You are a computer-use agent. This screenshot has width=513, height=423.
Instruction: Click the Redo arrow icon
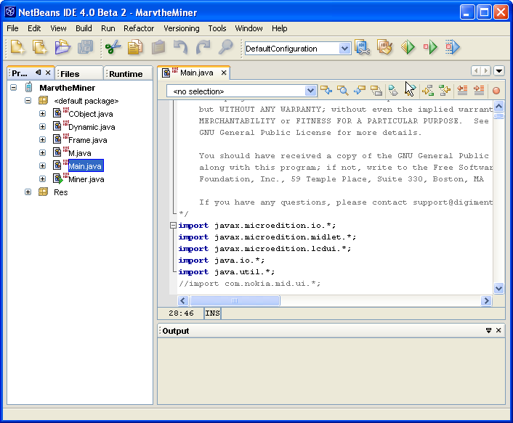coord(203,48)
